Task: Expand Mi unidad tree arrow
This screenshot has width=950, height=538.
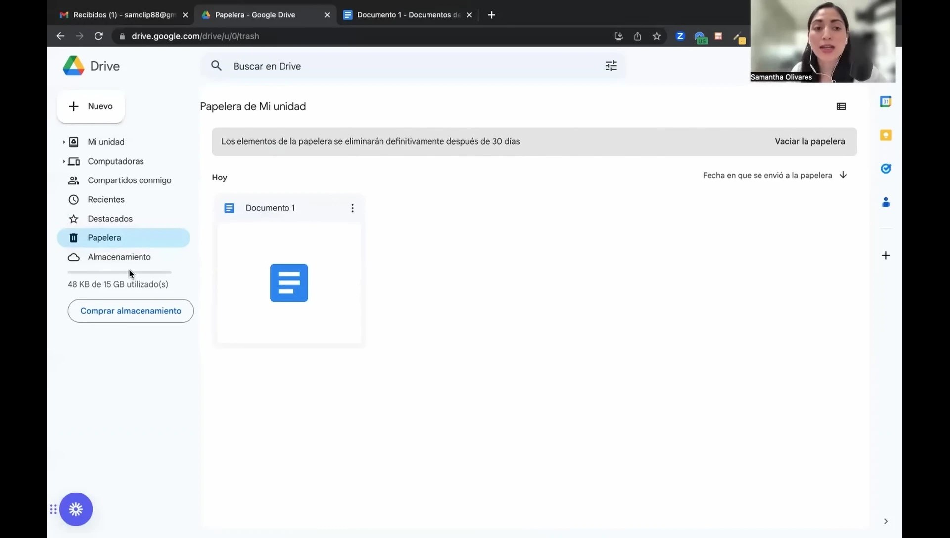Action: click(x=64, y=142)
